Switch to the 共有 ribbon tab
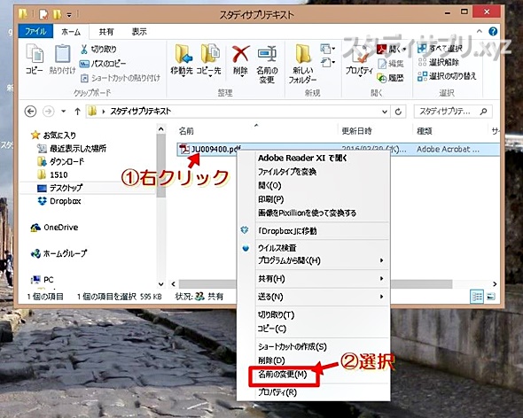523x418 pixels. point(106,32)
